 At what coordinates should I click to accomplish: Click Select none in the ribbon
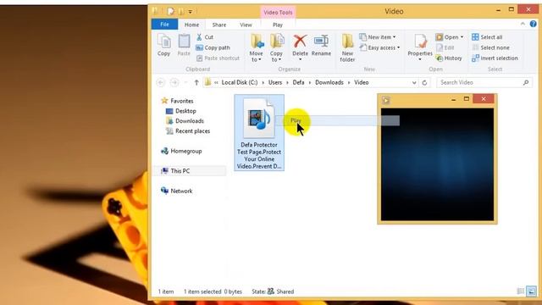click(490, 47)
